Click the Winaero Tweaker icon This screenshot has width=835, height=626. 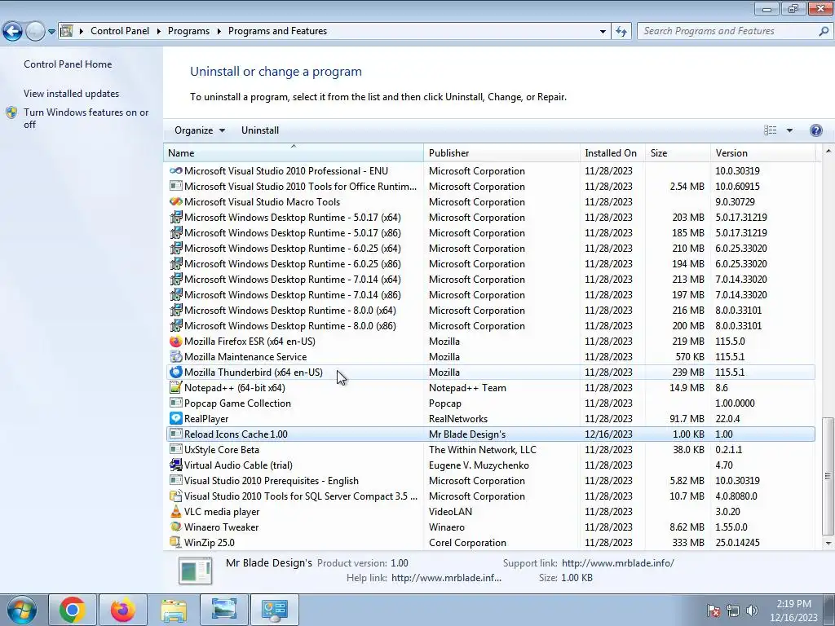176,527
